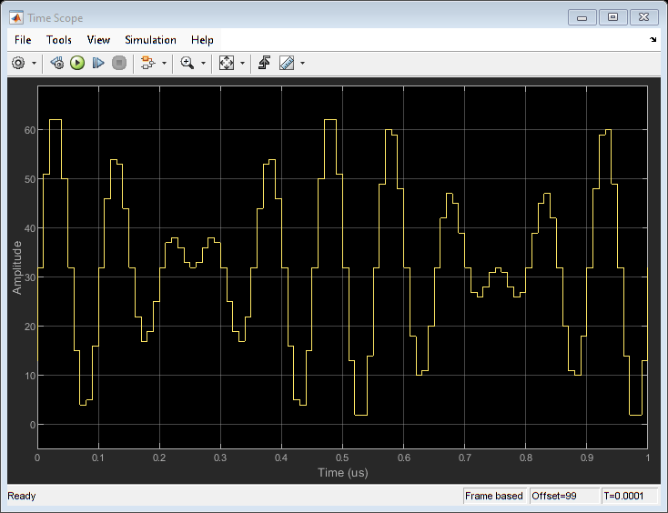668x513 pixels.
Task: Click the 60 y-axis tick label
Action: pyautogui.click(x=30, y=130)
